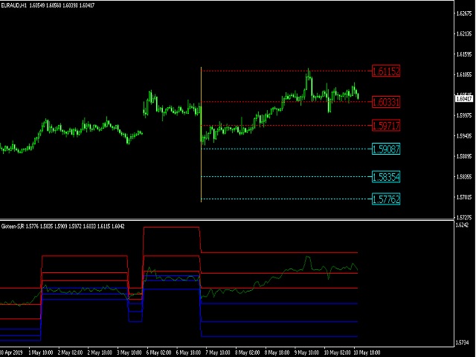476x357 pixels.
Task: Click 1.57815 on the price scale
Action: [464, 197]
